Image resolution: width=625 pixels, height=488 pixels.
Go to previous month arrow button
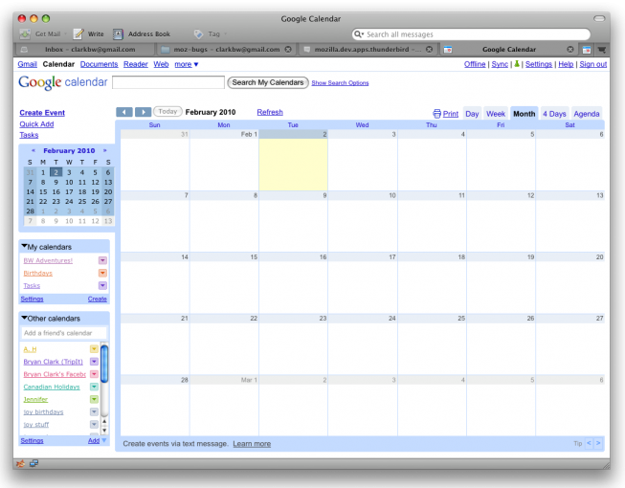124,112
